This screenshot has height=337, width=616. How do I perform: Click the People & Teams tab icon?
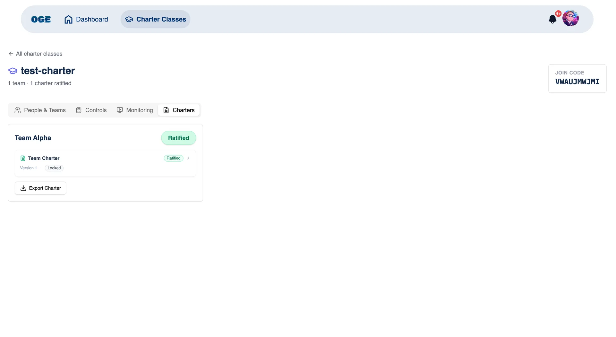[18, 110]
